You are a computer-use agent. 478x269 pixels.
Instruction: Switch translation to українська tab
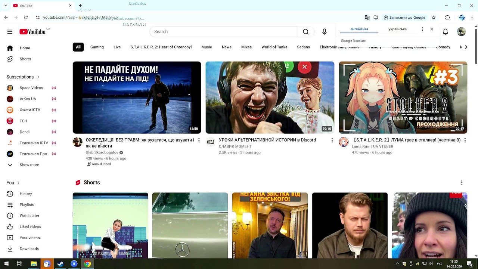397,29
